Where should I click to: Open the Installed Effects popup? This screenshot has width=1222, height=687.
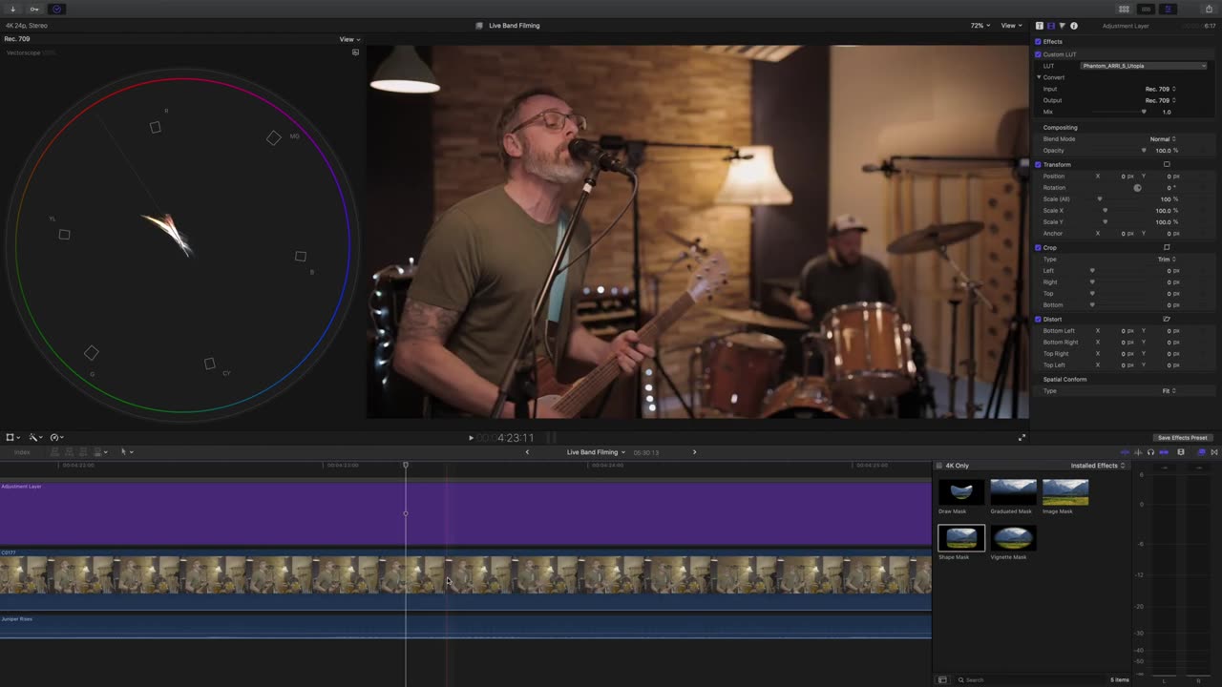coord(1098,466)
